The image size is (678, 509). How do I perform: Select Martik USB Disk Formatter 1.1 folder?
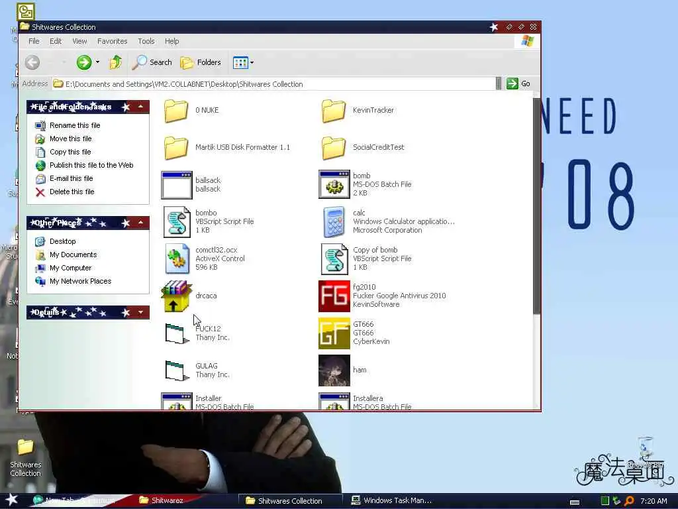click(176, 148)
